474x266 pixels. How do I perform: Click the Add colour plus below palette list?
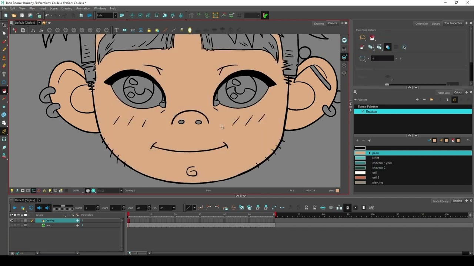pyautogui.click(x=357, y=140)
